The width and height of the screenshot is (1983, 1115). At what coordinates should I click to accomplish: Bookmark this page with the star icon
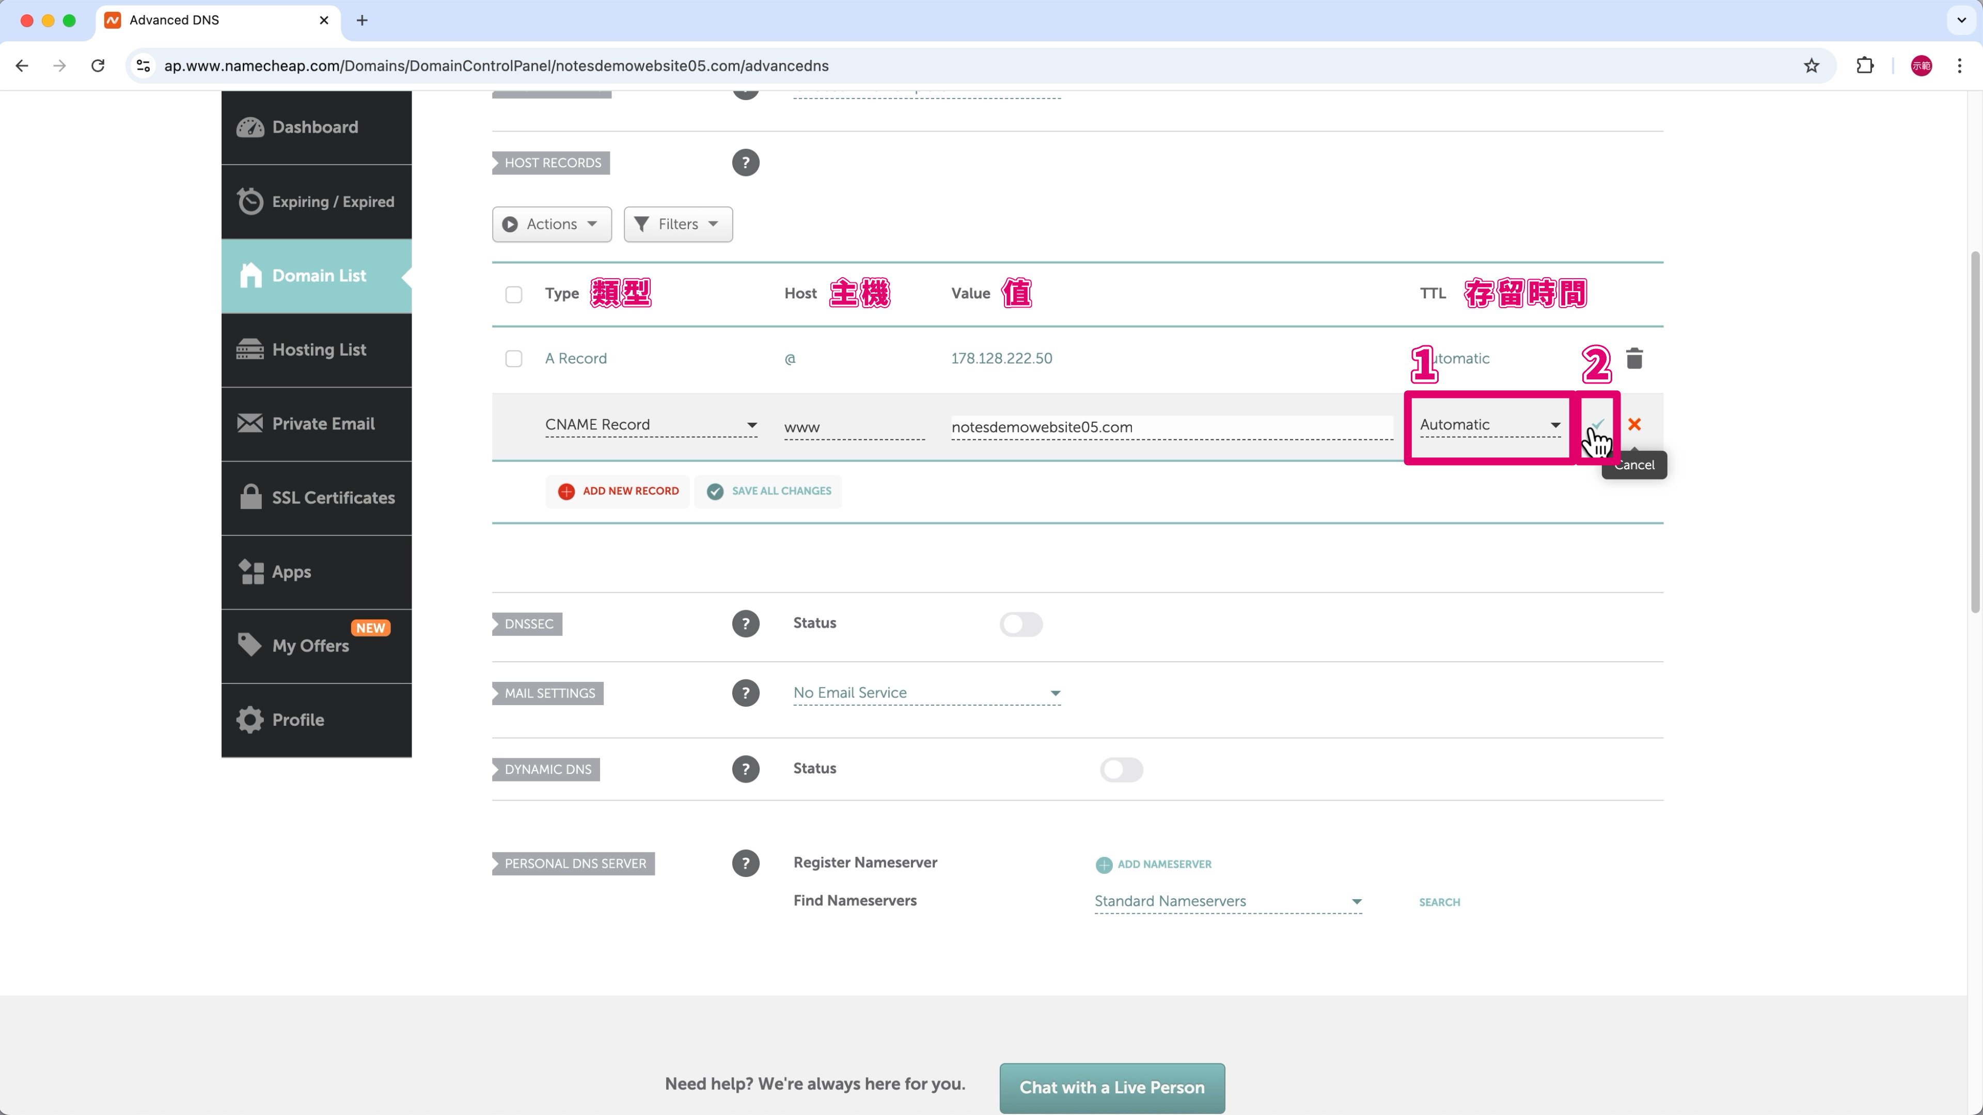point(1811,66)
